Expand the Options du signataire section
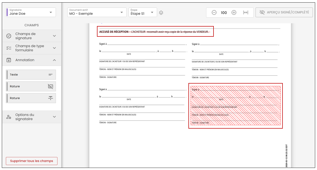The width and height of the screenshot is (317, 170). (x=31, y=117)
